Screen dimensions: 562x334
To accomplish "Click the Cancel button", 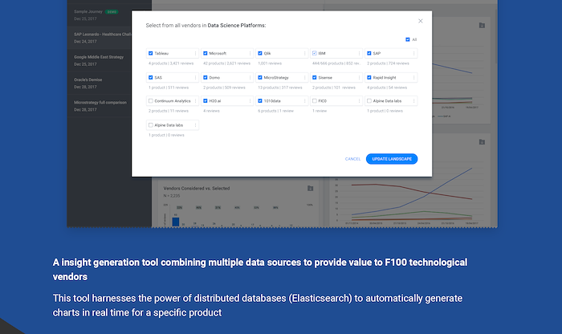I will tap(352, 159).
